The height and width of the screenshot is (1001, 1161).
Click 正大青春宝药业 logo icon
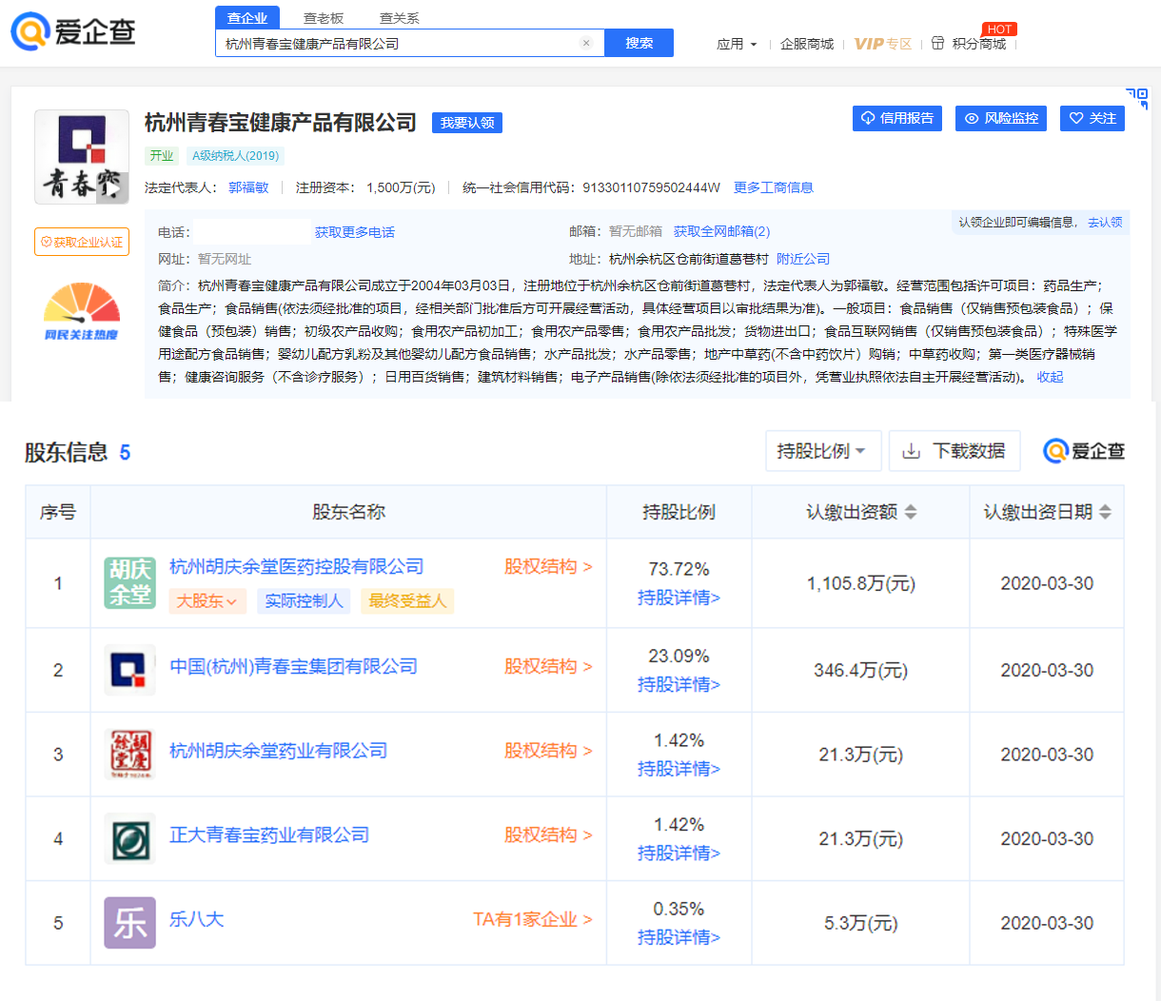[129, 838]
